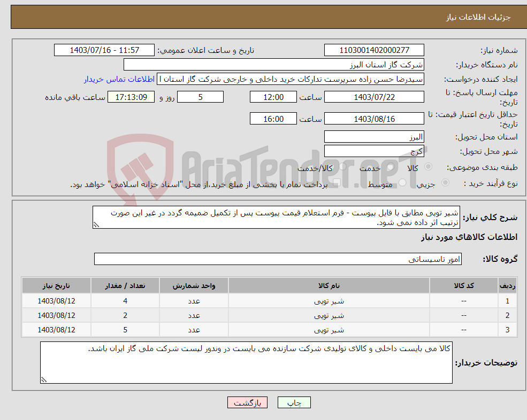Click the remaining time 17:13:09 field
Screen dimensions: 527x420
pyautogui.click(x=131, y=97)
